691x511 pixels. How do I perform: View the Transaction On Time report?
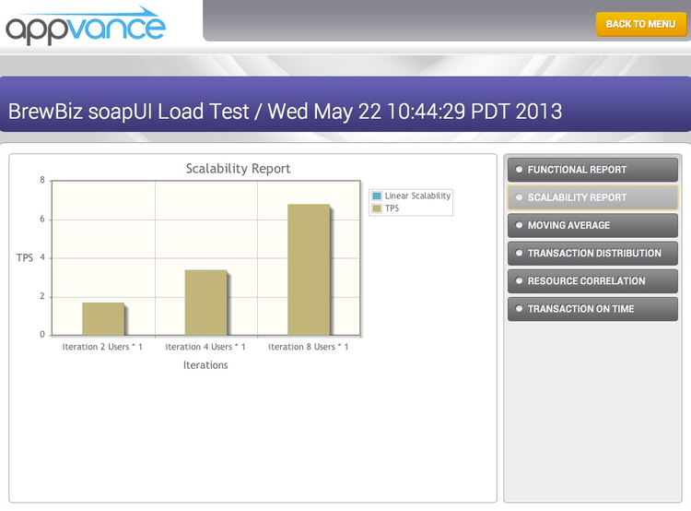(592, 309)
